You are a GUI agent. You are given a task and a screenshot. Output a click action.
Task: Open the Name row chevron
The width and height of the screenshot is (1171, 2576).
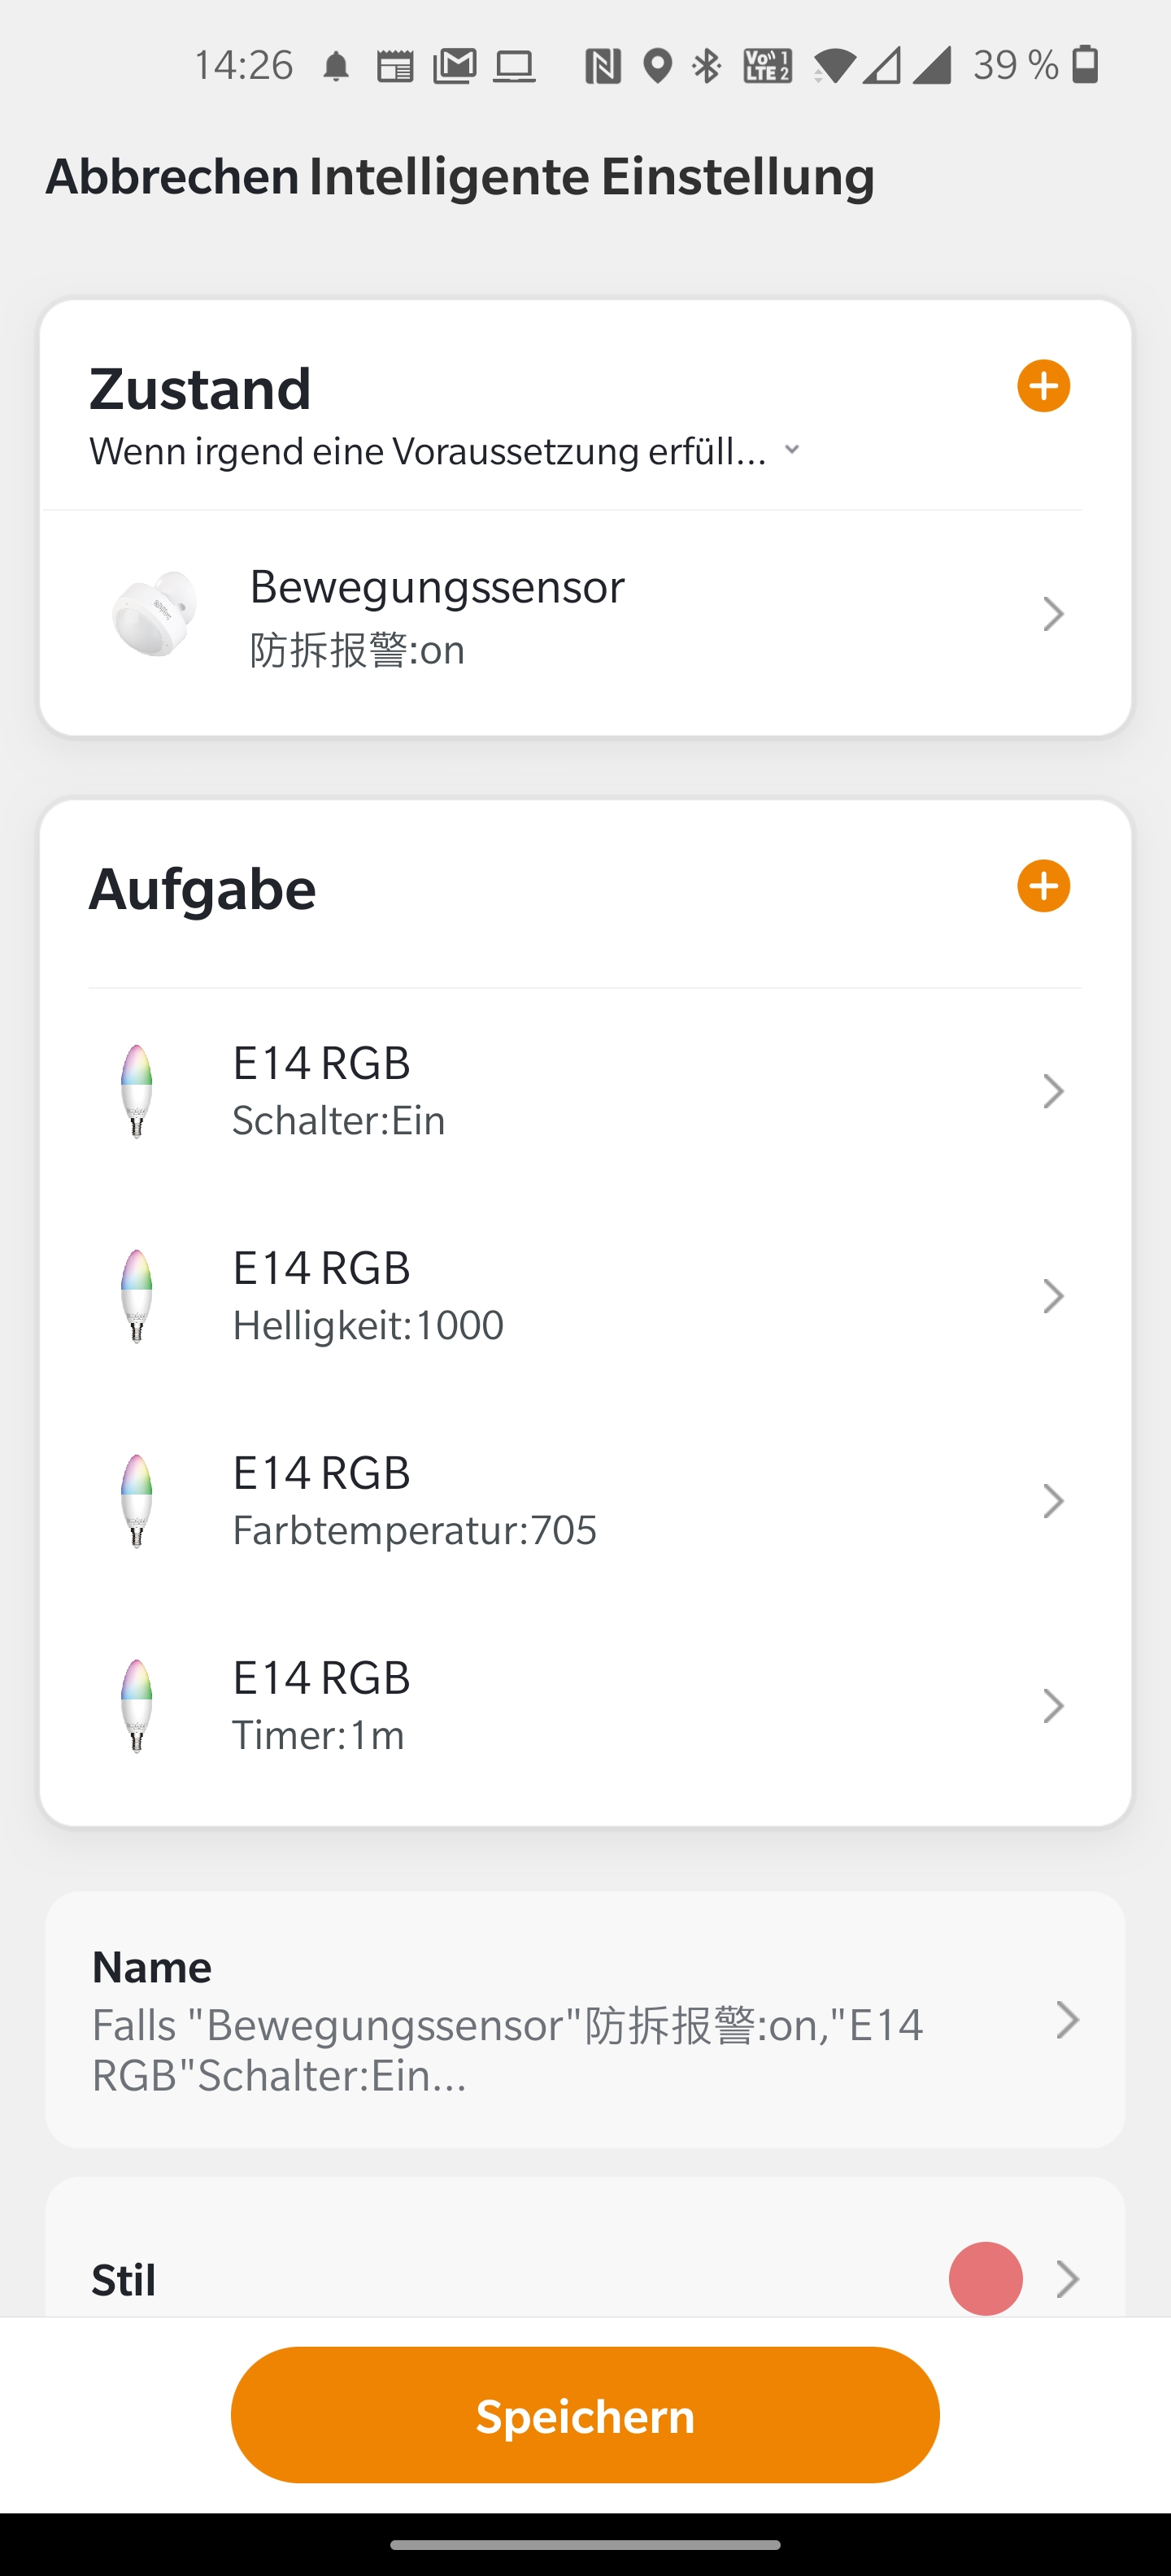tap(1067, 2021)
